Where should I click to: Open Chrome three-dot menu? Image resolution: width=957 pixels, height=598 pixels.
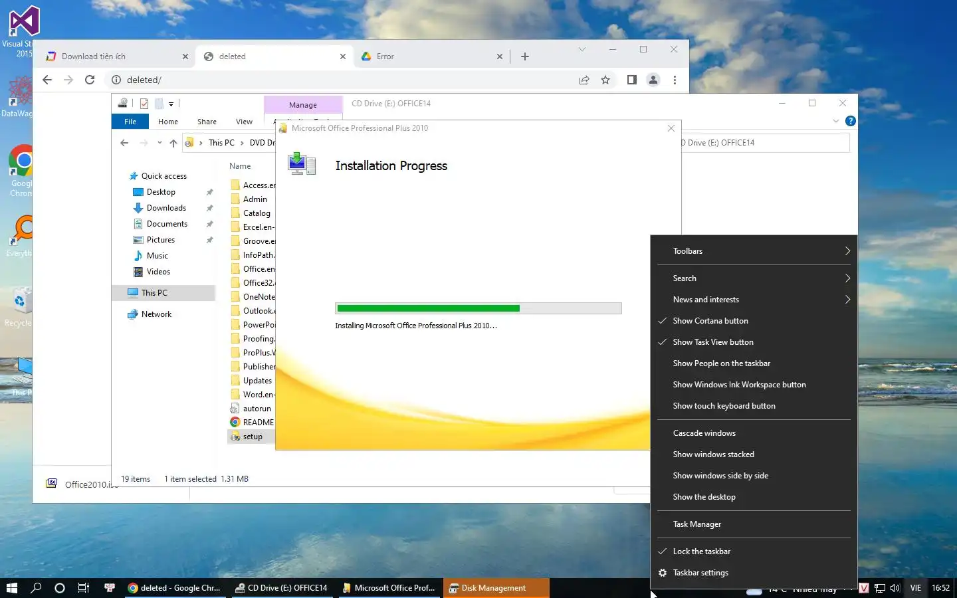pyautogui.click(x=675, y=80)
